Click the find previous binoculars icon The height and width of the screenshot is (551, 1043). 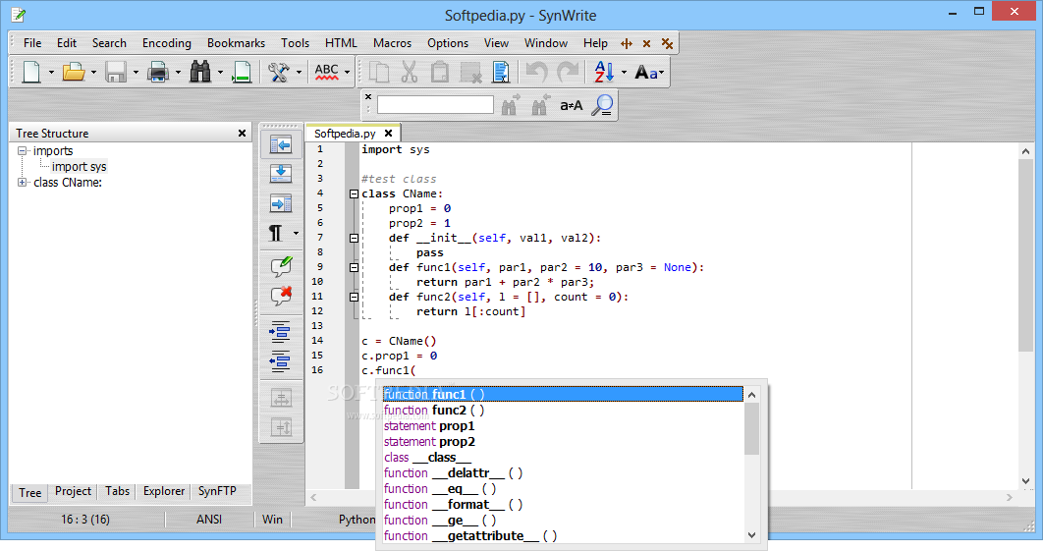coord(540,105)
